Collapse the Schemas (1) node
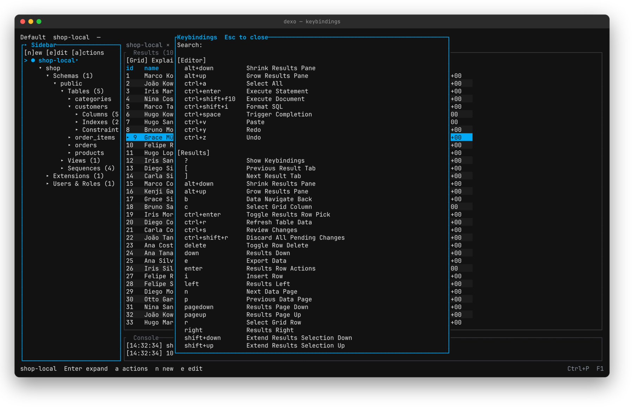This screenshot has height=407, width=632. pyautogui.click(x=48, y=76)
